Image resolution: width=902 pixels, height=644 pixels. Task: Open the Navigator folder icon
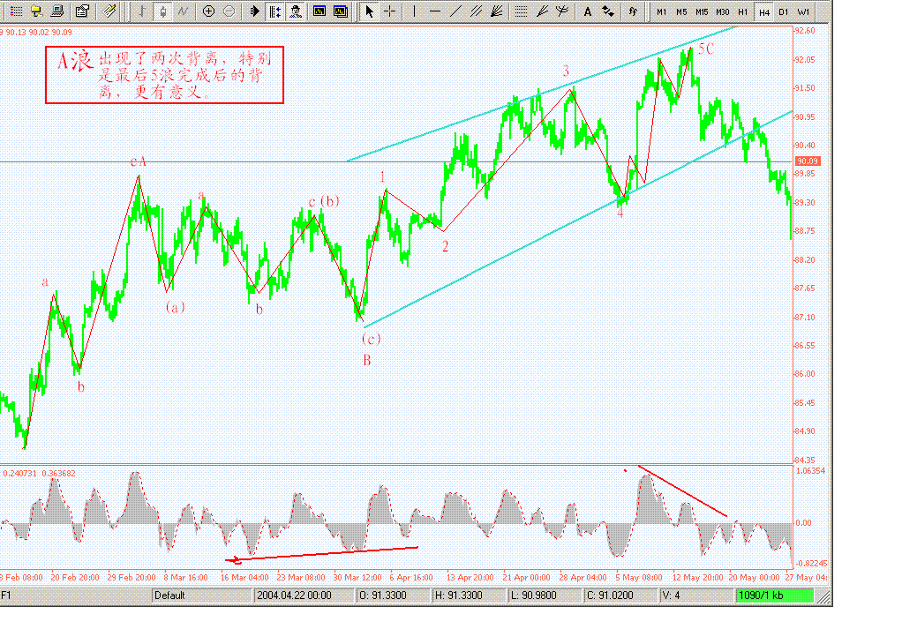tap(37, 11)
